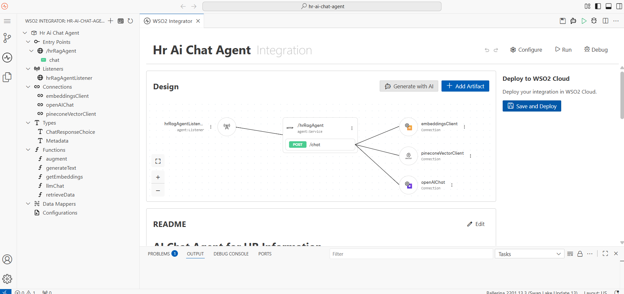Maximize the bottom panel size
624x294 pixels.
click(605, 253)
